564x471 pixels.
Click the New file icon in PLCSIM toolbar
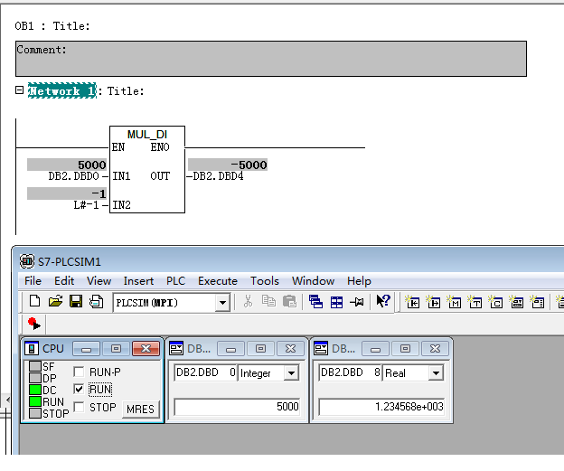tap(34, 302)
